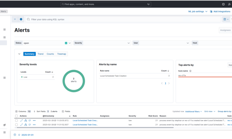Open the Assignees filter button
The image size is (232, 139).
(225, 30)
